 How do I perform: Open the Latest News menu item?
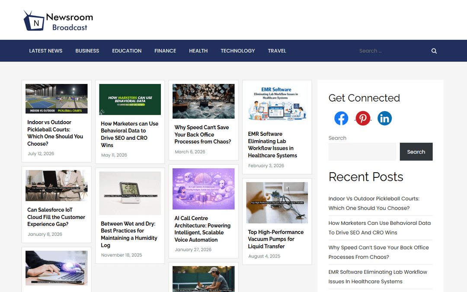45,51
